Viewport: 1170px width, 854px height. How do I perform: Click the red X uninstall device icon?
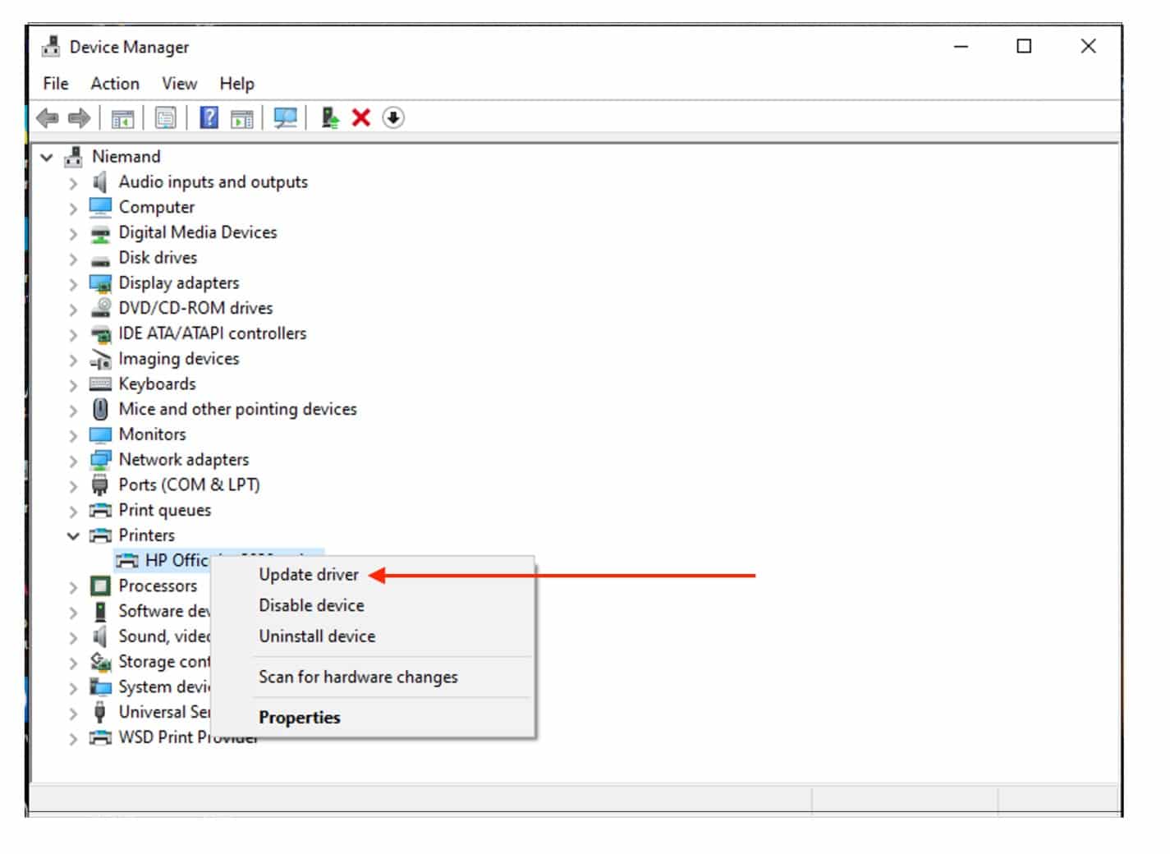360,118
